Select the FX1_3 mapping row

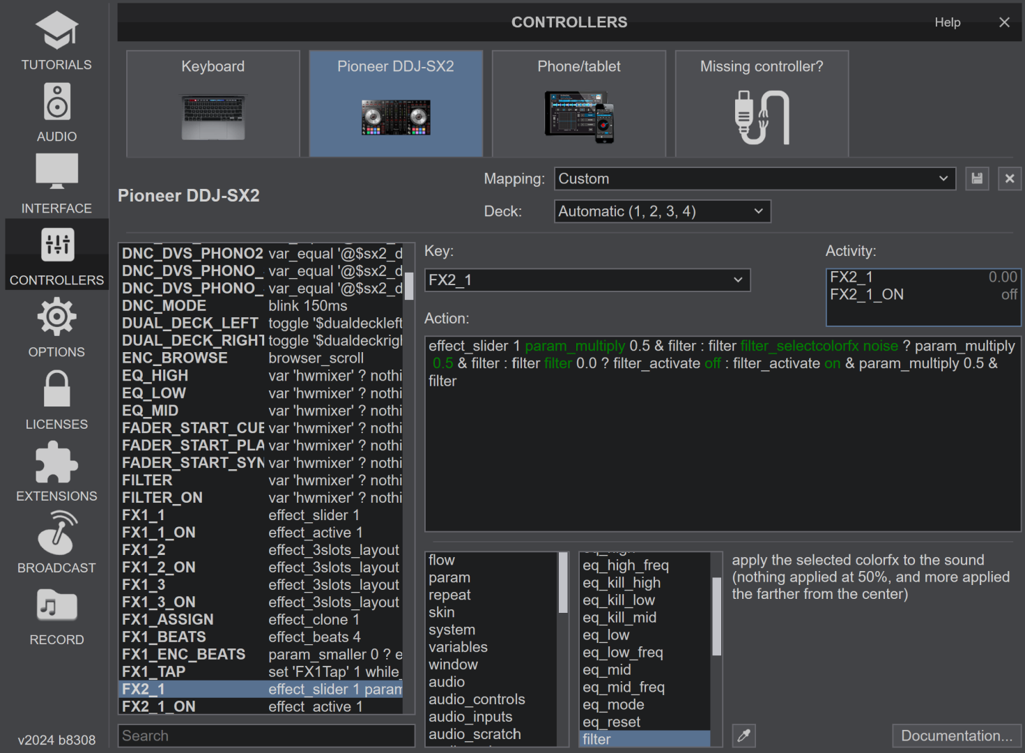click(x=261, y=584)
